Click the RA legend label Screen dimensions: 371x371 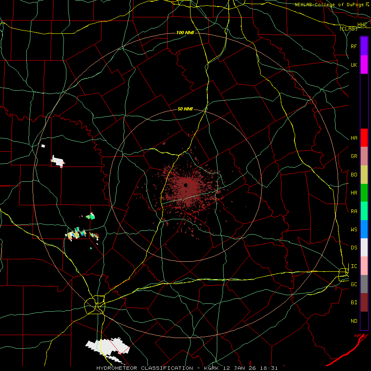click(354, 211)
